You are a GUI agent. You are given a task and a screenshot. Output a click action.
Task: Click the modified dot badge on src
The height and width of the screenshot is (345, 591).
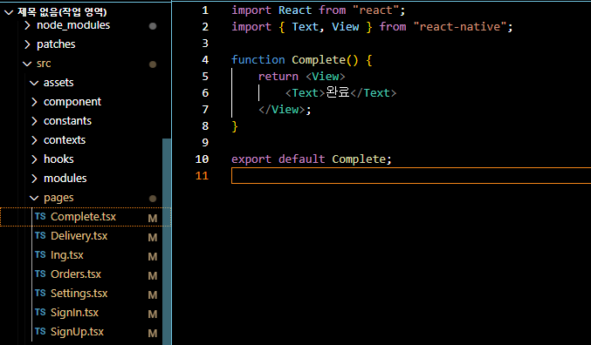[x=153, y=64]
